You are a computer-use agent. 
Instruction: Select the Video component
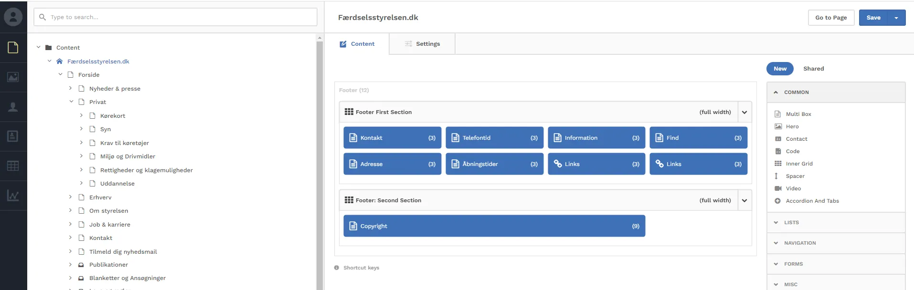point(793,188)
